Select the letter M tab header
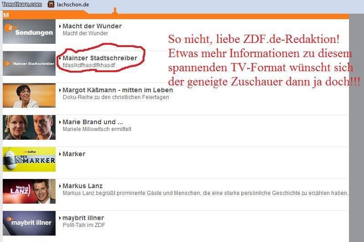Screen dimensions: 364x242 [x=6, y=16]
